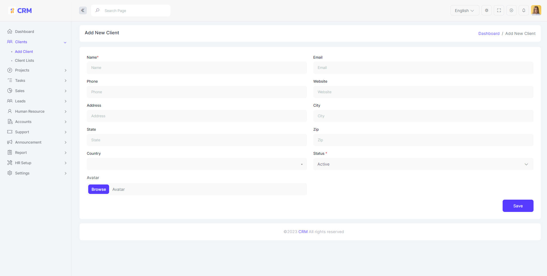
Task: Click into the Name input field
Action: (x=196, y=68)
